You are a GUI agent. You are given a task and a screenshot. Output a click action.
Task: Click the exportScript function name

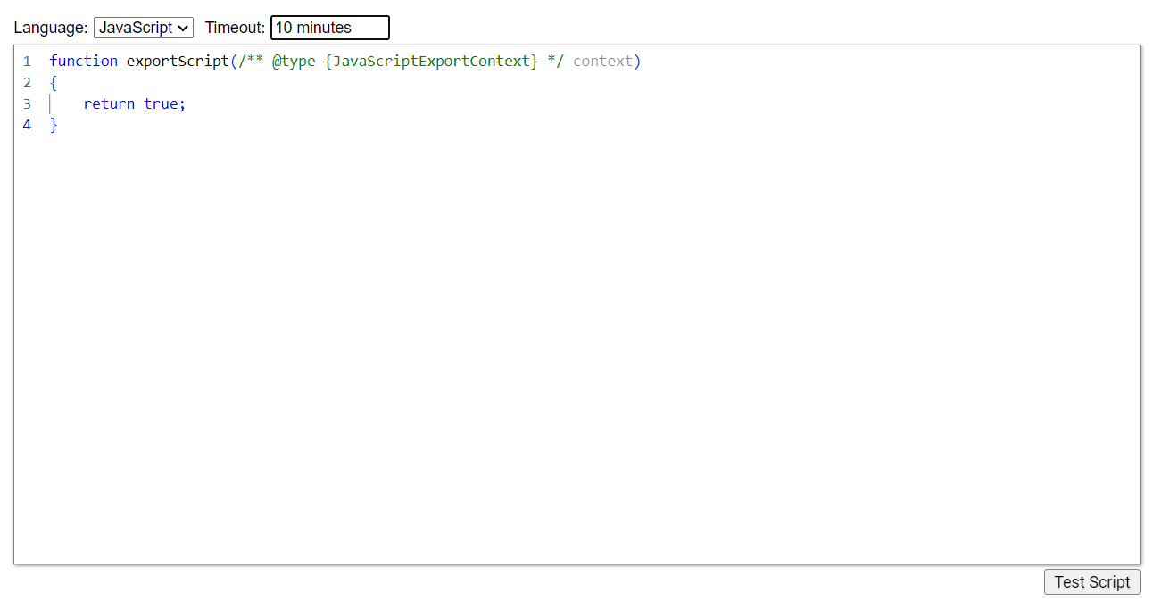tap(178, 62)
